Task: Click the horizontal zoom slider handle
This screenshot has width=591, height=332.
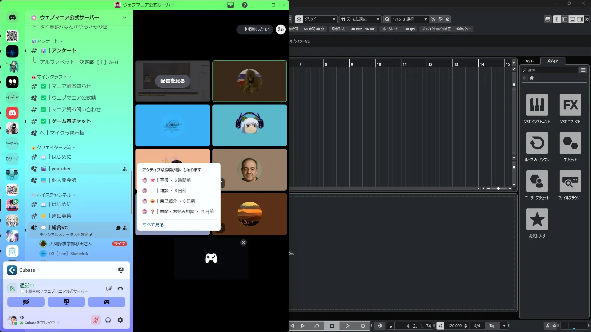Action: coord(498,188)
